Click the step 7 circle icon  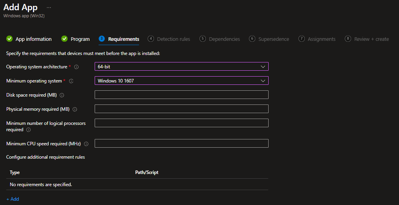coord(301,38)
